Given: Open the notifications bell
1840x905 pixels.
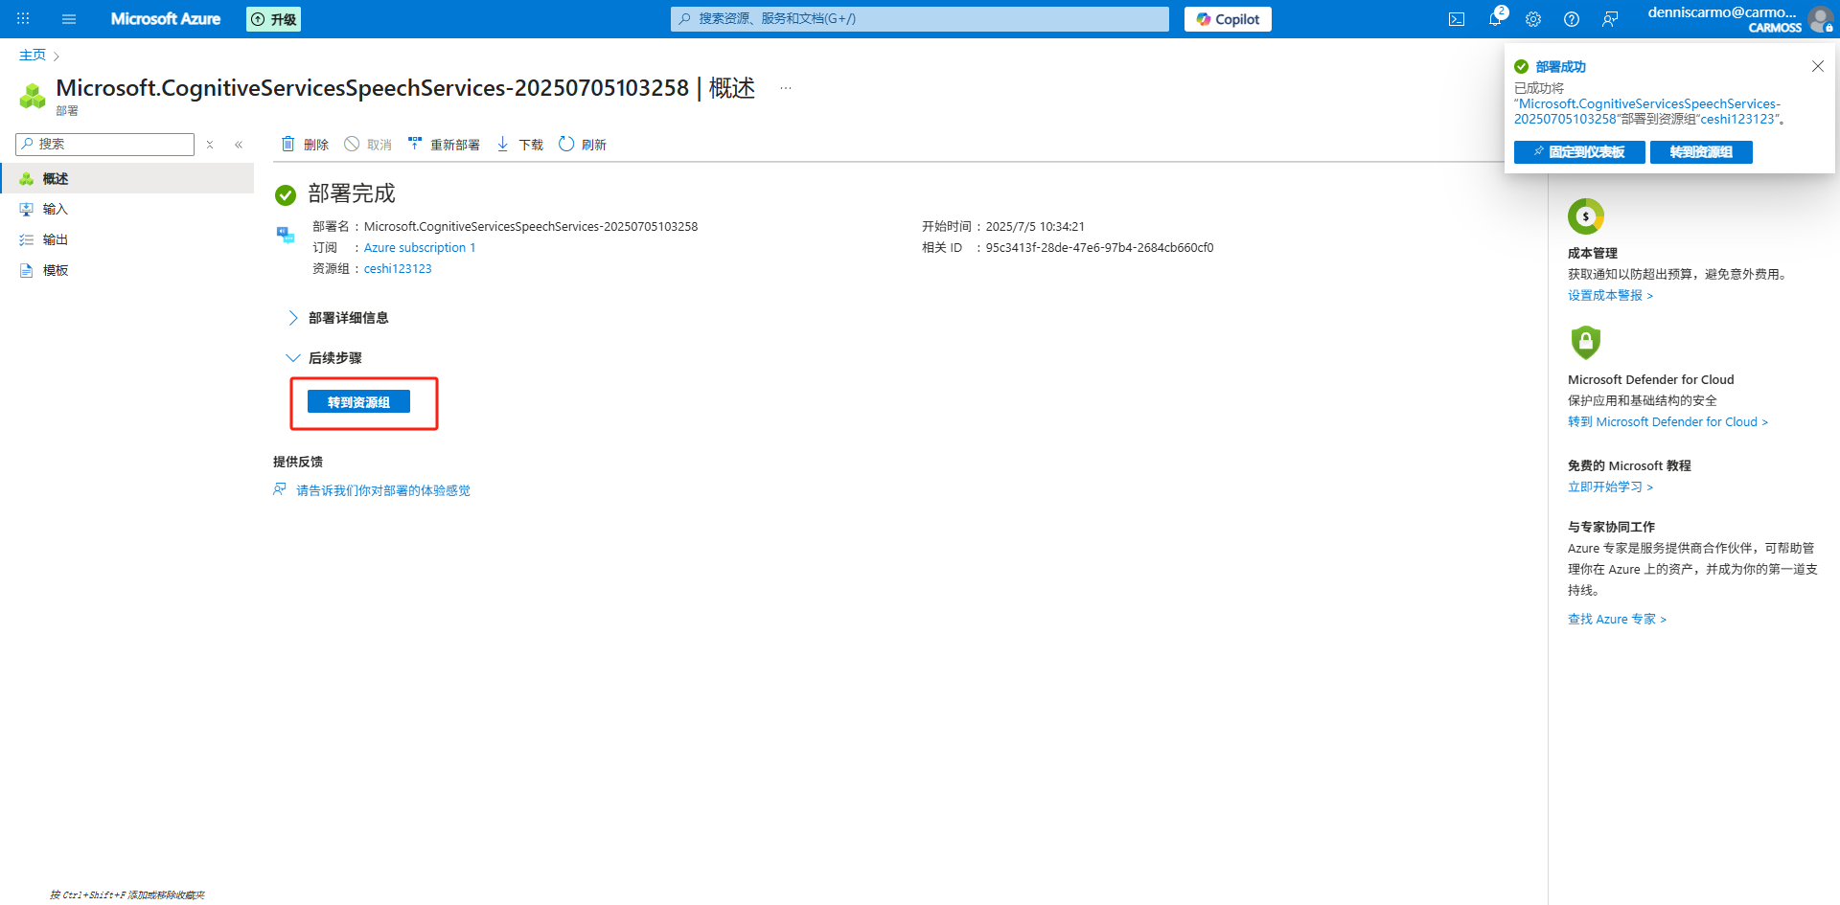Looking at the screenshot, I should [1495, 19].
